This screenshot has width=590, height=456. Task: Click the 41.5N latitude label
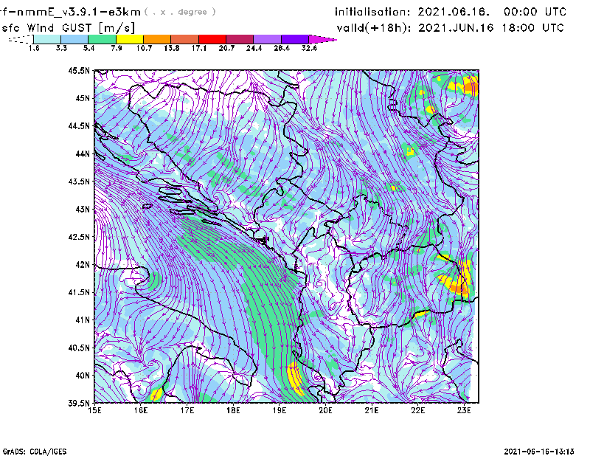click(79, 292)
